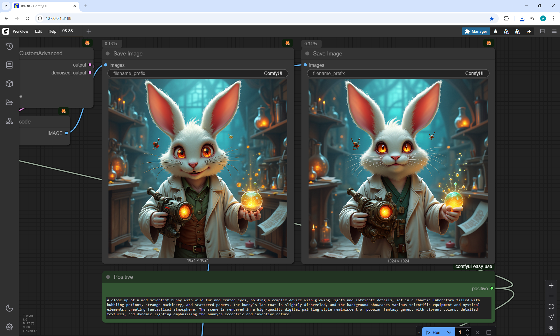Image resolution: width=560 pixels, height=336 pixels.
Task: Open the model library sidebar panel
Action: pos(9,65)
